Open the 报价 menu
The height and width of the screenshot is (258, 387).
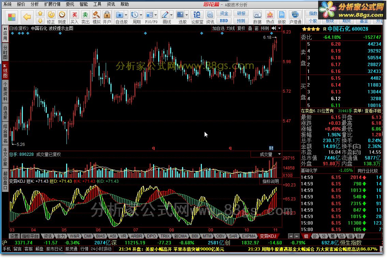(21, 4)
